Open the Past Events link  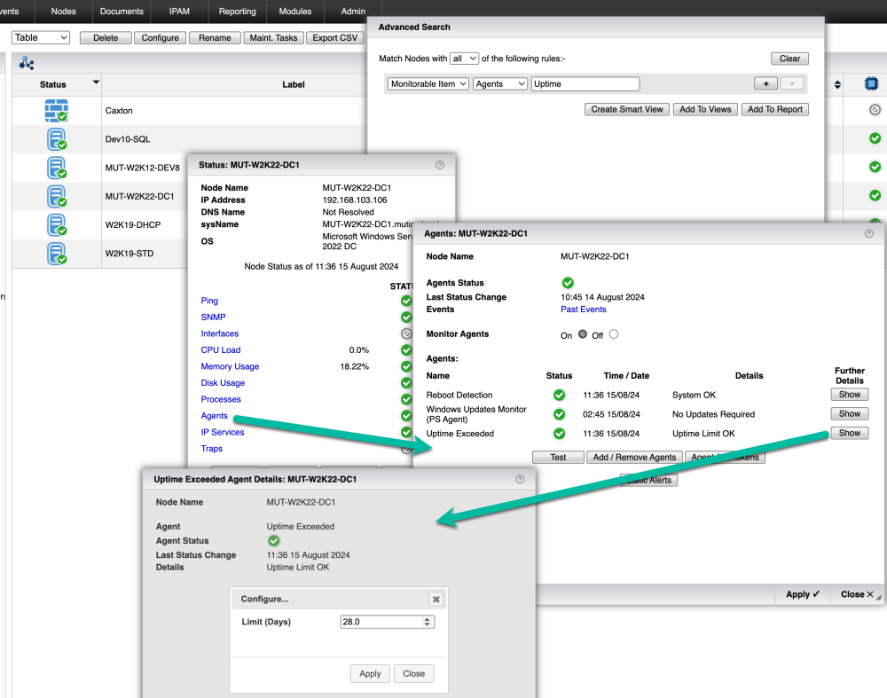point(583,310)
